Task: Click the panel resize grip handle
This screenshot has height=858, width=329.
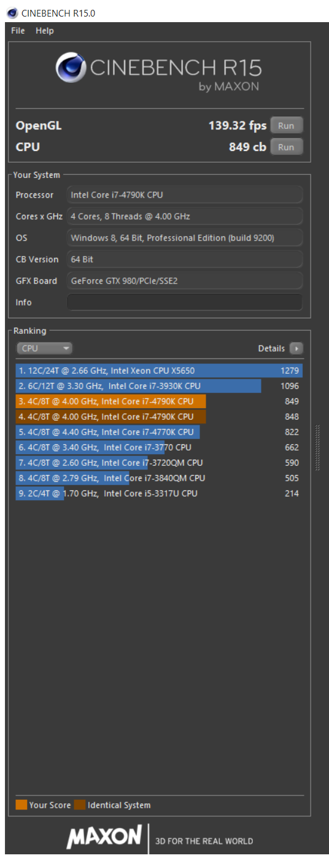Action: [x=317, y=447]
